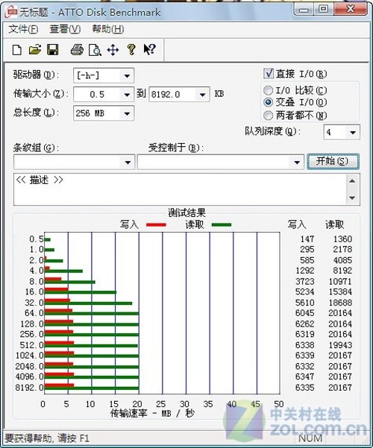Click the read value 10971
The width and height of the screenshot is (373, 448).
340,282
